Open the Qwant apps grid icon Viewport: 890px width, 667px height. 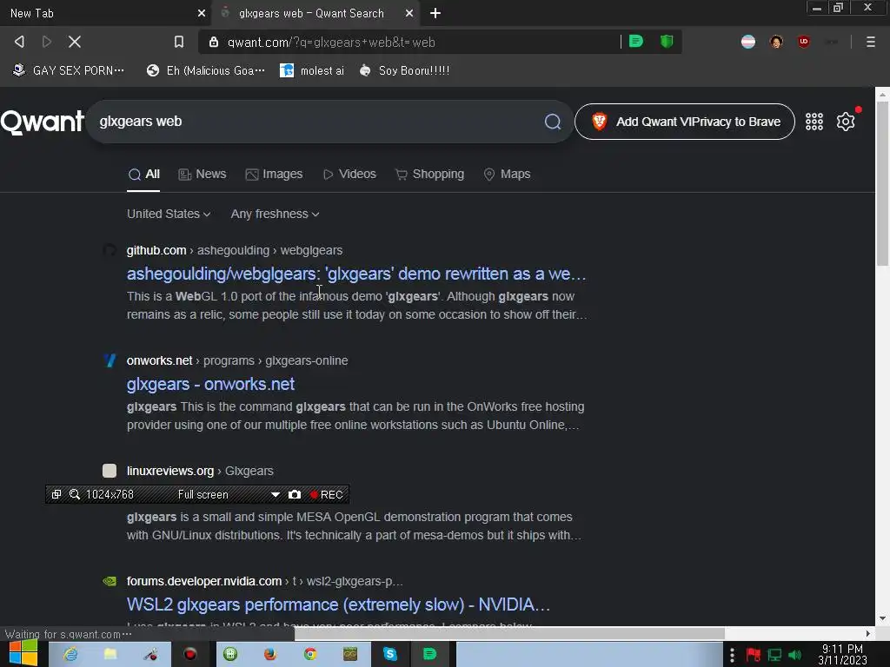coord(814,122)
